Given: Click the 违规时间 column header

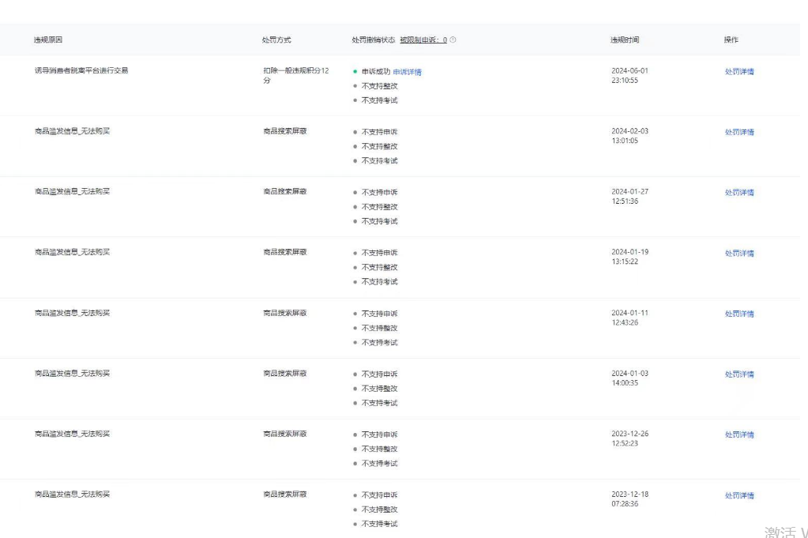Looking at the screenshot, I should click(x=625, y=40).
